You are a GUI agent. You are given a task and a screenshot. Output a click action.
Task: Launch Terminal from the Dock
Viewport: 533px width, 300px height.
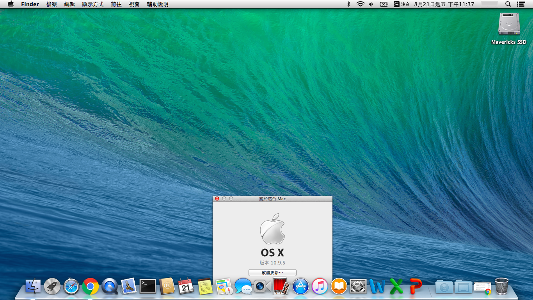(148, 286)
